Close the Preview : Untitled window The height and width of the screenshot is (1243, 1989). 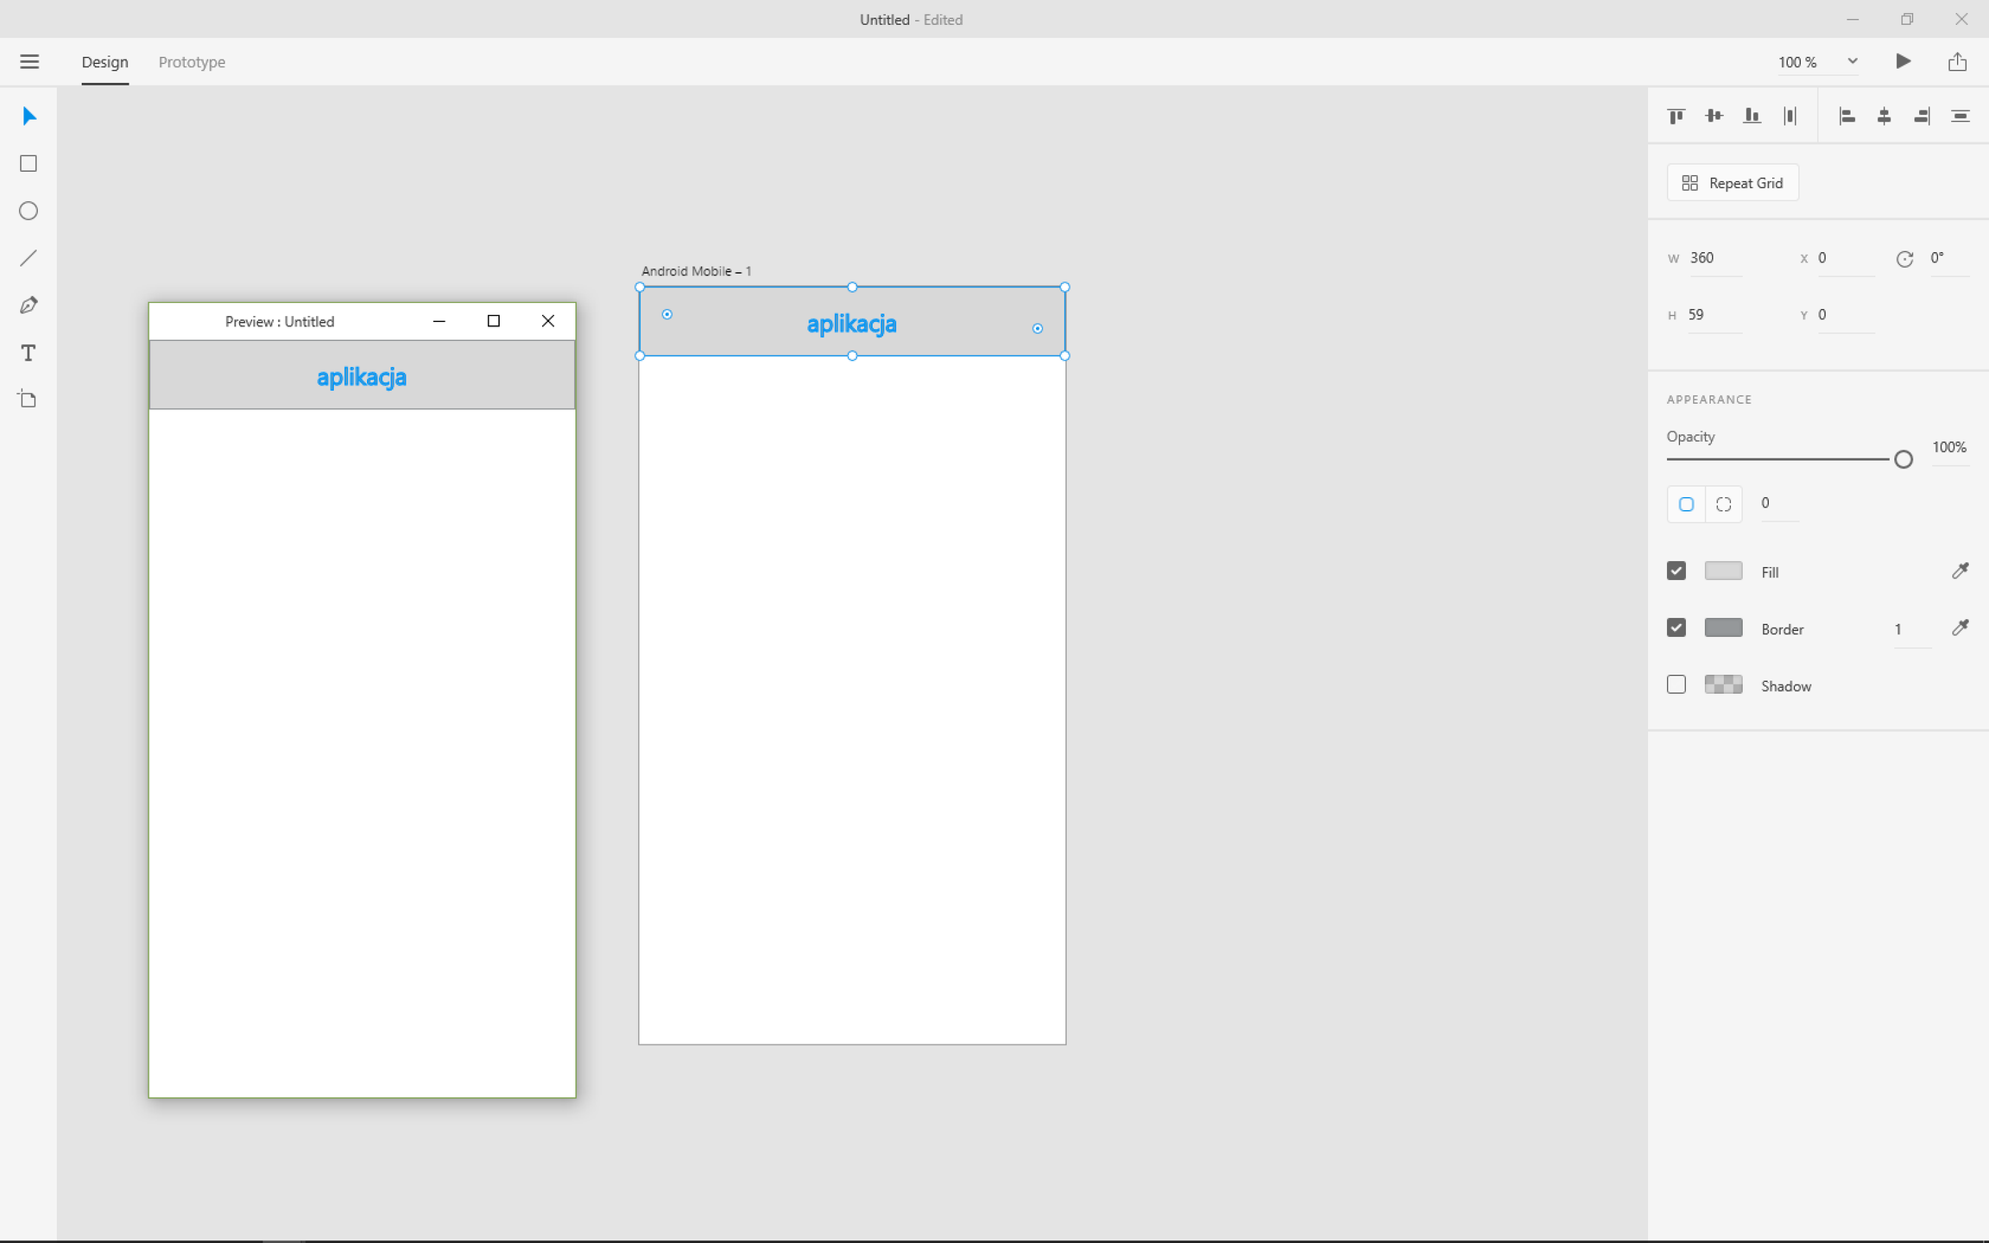point(548,321)
